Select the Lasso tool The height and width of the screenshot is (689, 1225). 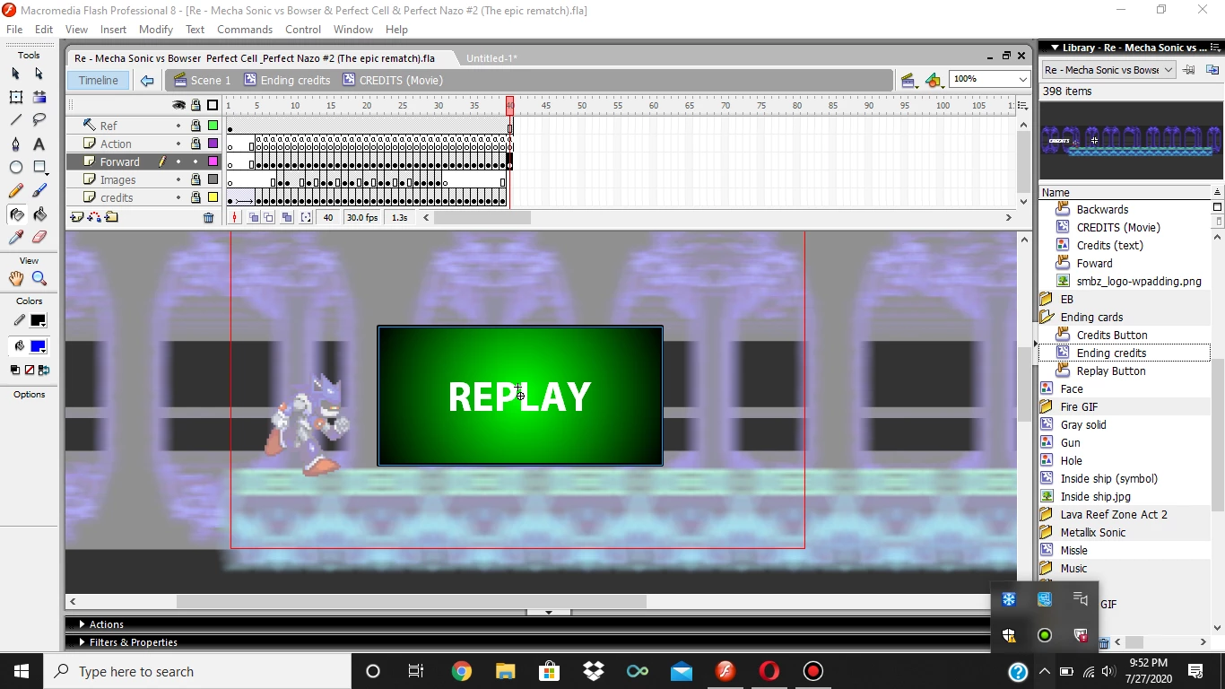39,119
